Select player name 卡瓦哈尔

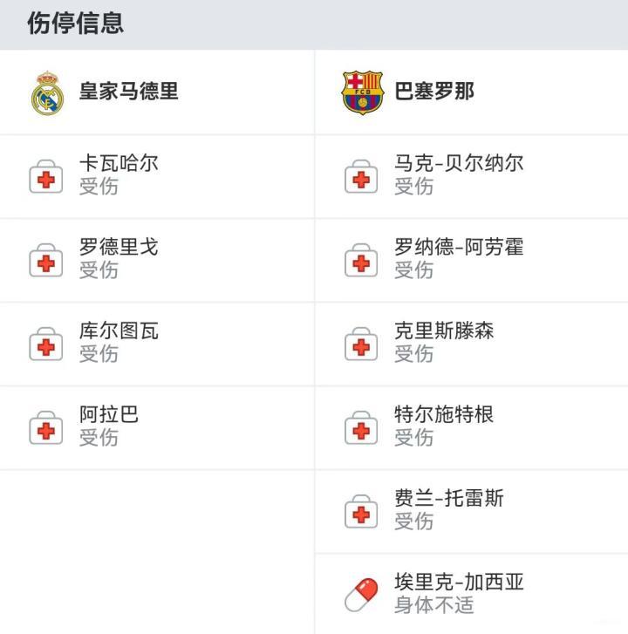coord(119,163)
